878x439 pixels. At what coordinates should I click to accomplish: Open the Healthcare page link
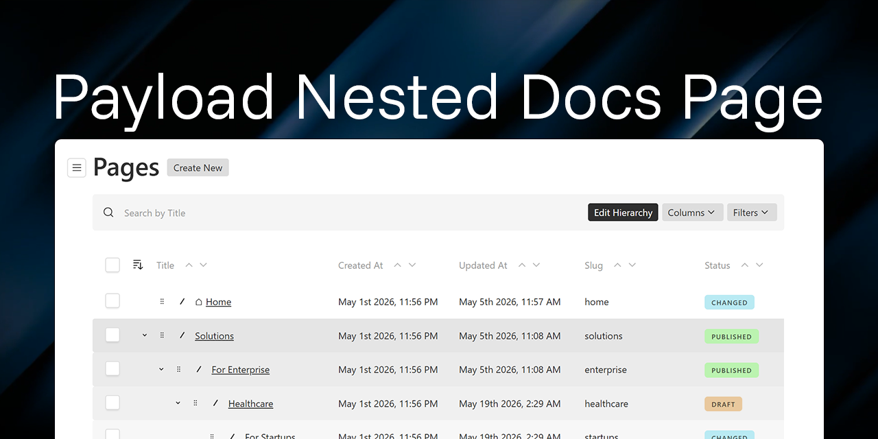pyautogui.click(x=250, y=404)
